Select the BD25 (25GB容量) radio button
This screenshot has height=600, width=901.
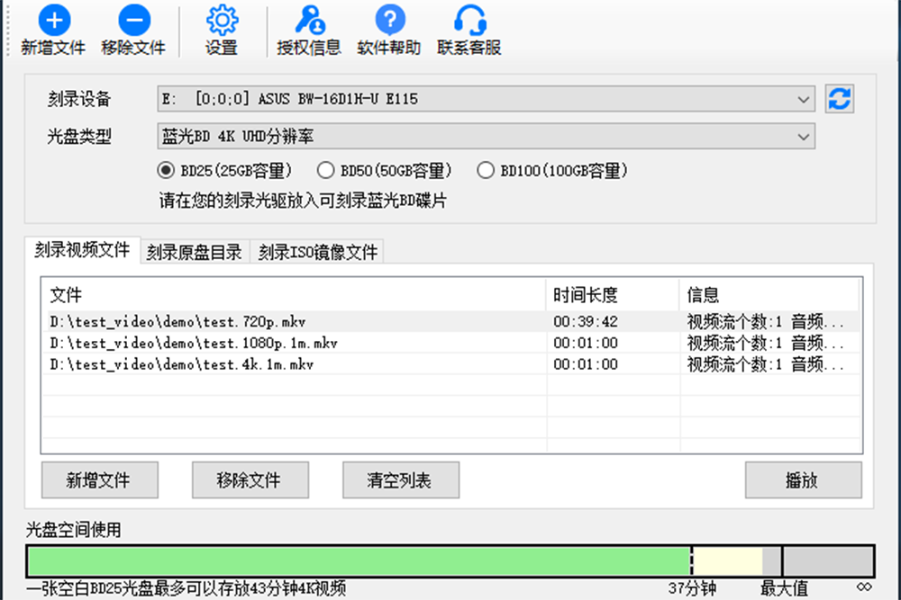165,170
